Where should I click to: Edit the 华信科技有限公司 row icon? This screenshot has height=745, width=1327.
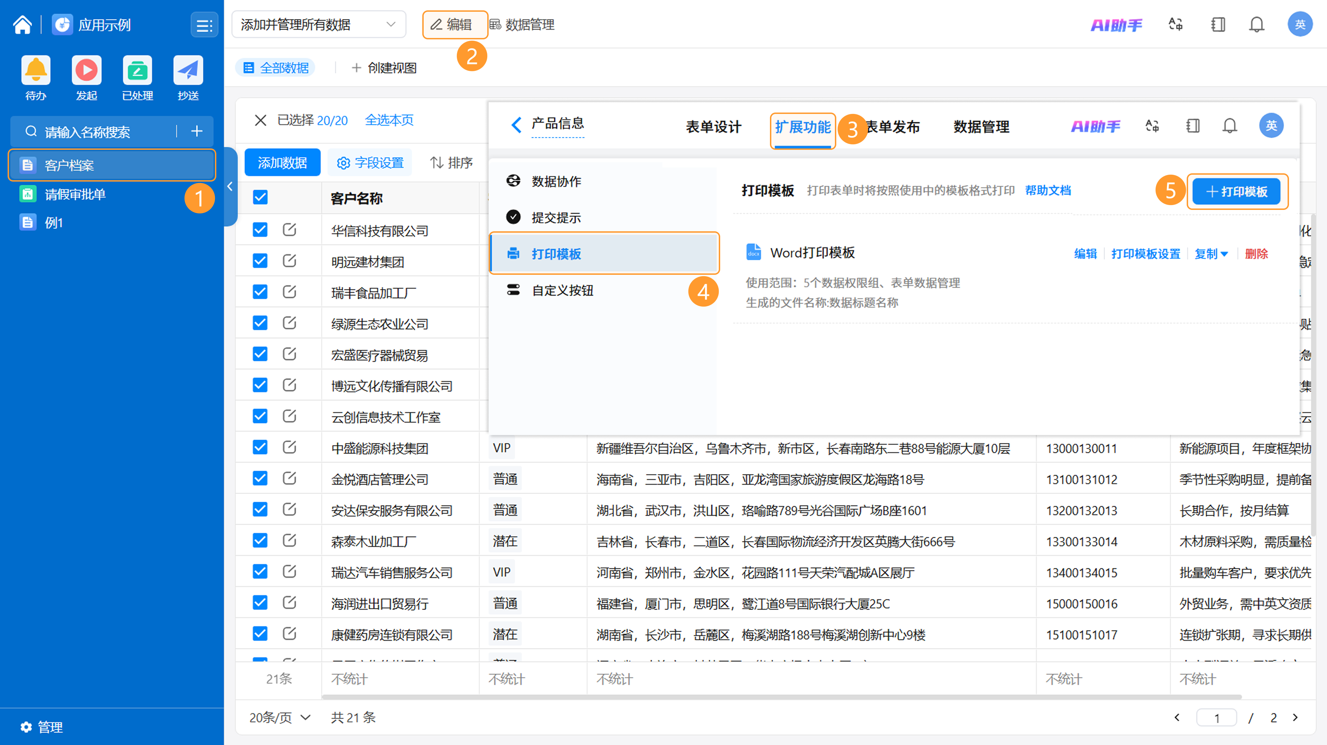[x=290, y=230]
